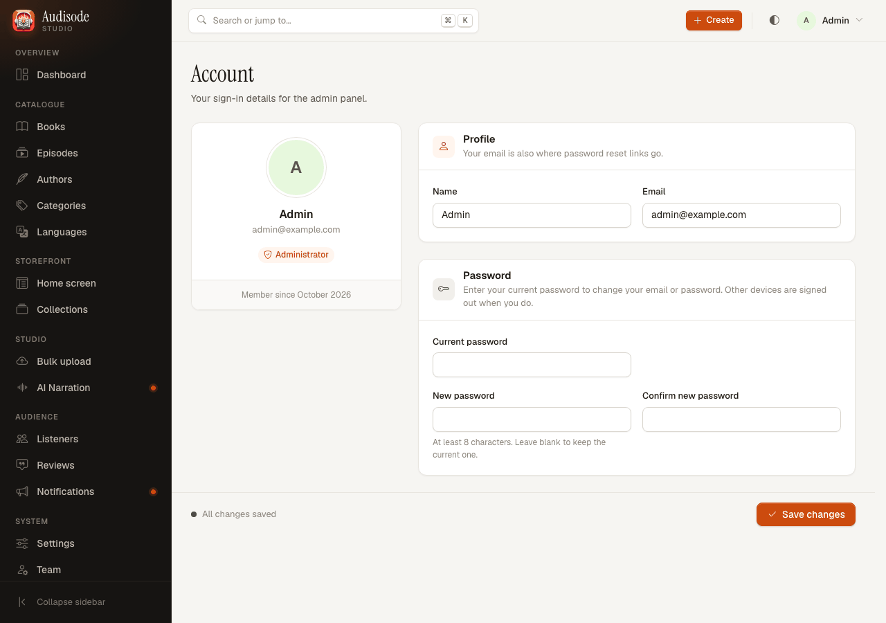
Task: Open the Dashboard menu item
Action: point(86,75)
